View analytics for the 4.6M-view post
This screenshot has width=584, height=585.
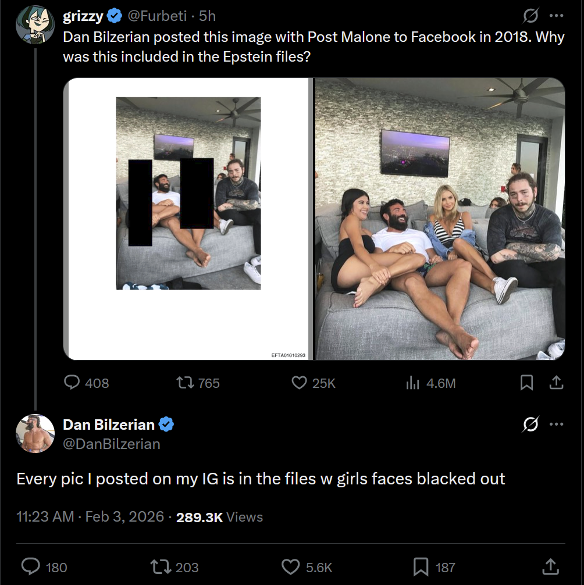click(412, 383)
